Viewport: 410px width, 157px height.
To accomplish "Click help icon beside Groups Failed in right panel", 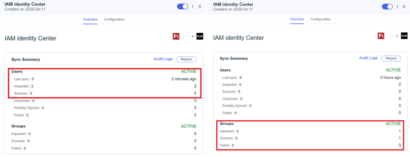I will tap(233, 145).
